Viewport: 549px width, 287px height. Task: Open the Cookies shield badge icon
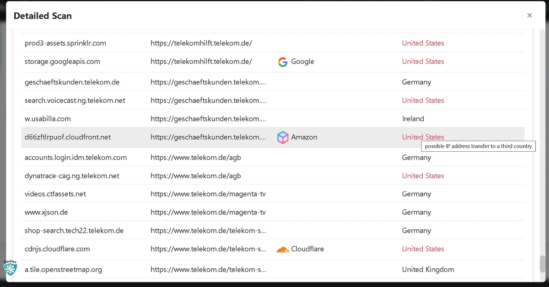coord(10,268)
